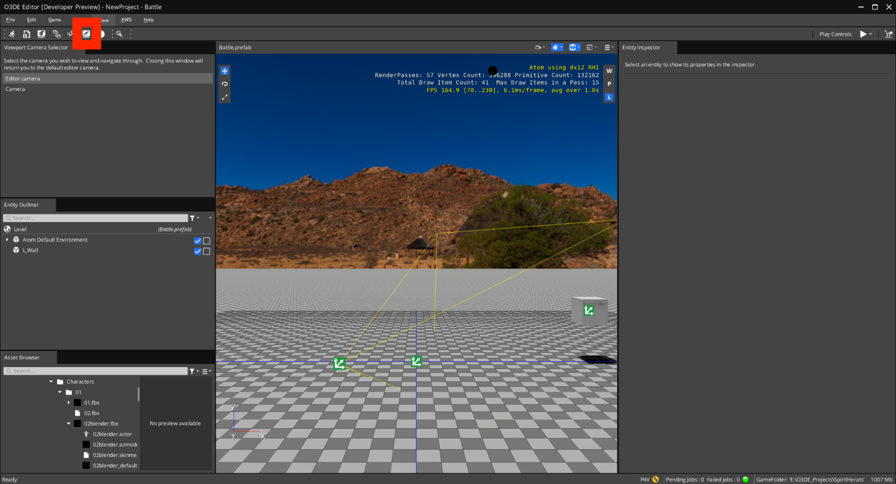The width and height of the screenshot is (896, 484).
Task: Expand the 01.fbx asset
Action: coord(69,403)
